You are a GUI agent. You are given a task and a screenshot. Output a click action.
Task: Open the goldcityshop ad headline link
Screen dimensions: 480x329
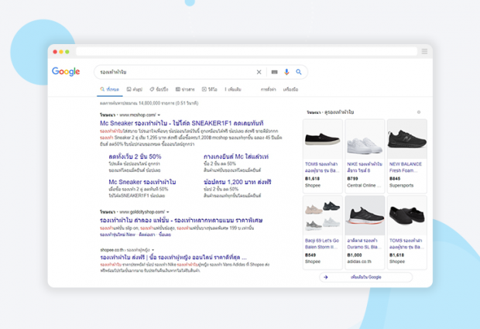click(x=181, y=220)
